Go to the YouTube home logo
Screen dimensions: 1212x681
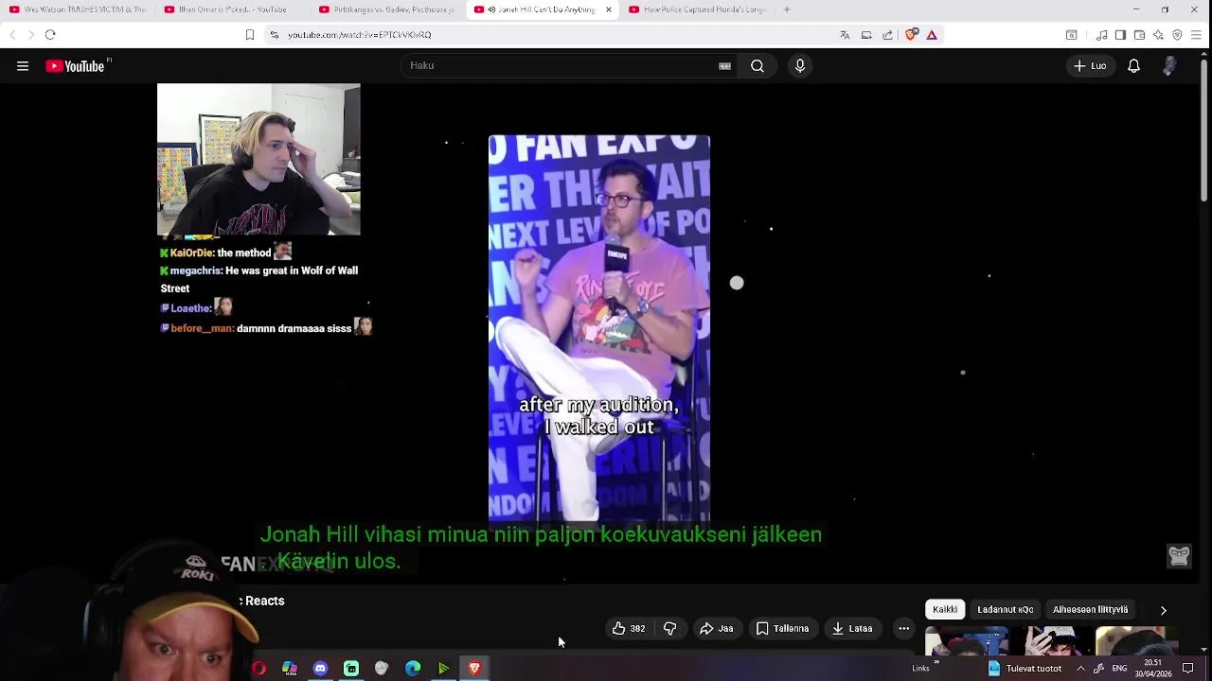point(76,66)
